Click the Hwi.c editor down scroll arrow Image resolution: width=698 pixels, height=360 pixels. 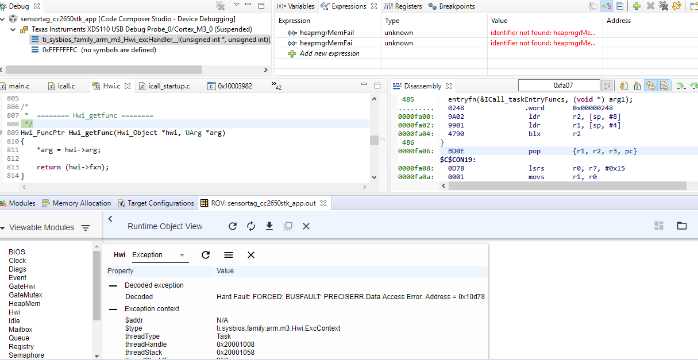(375, 177)
